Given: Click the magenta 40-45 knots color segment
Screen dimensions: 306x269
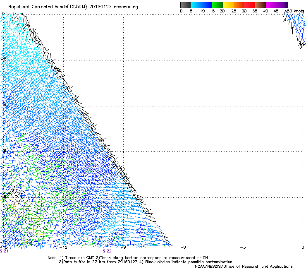Looking at the screenshot, I should (x=271, y=5).
